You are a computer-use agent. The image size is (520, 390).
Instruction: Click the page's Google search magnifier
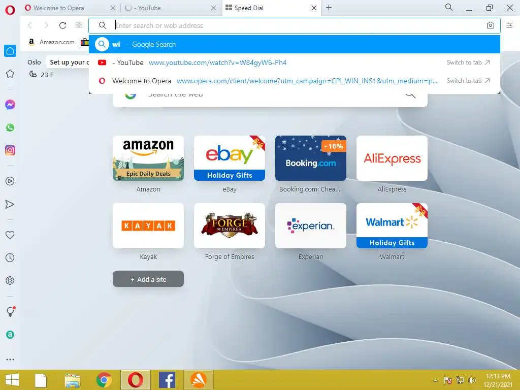410,95
